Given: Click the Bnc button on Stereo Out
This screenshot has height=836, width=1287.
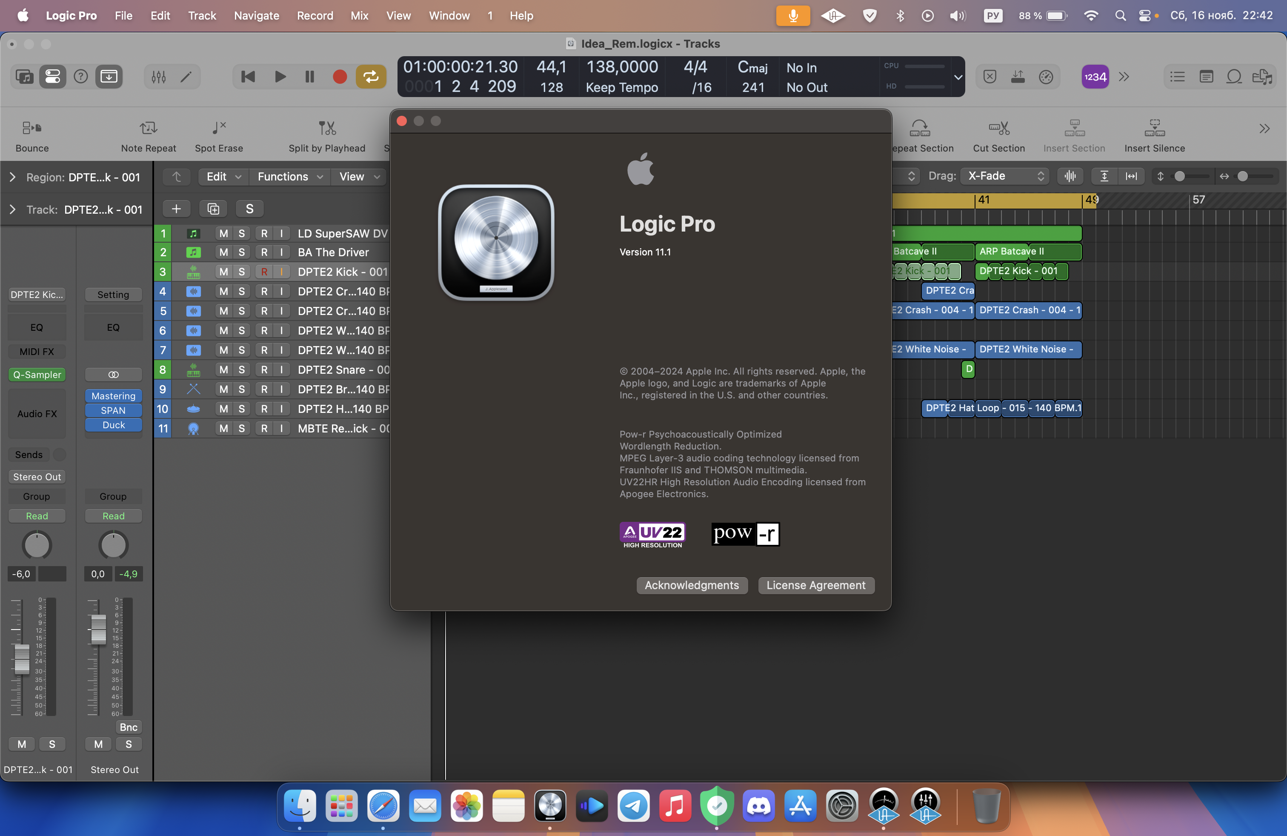Looking at the screenshot, I should click(128, 727).
